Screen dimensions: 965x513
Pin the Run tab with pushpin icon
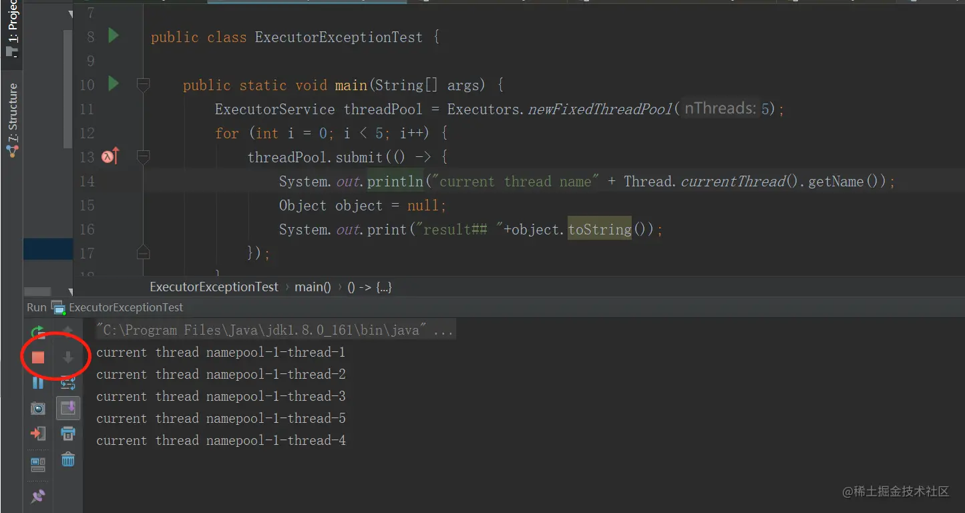click(38, 496)
